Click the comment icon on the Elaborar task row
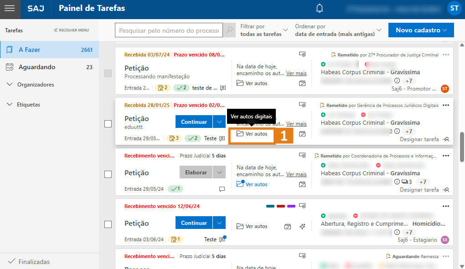The width and height of the screenshot is (465, 269). pos(222,189)
